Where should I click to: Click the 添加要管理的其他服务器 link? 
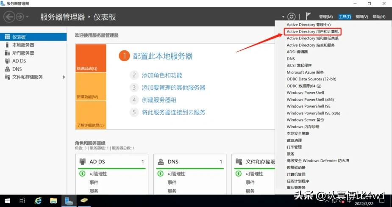173,88
